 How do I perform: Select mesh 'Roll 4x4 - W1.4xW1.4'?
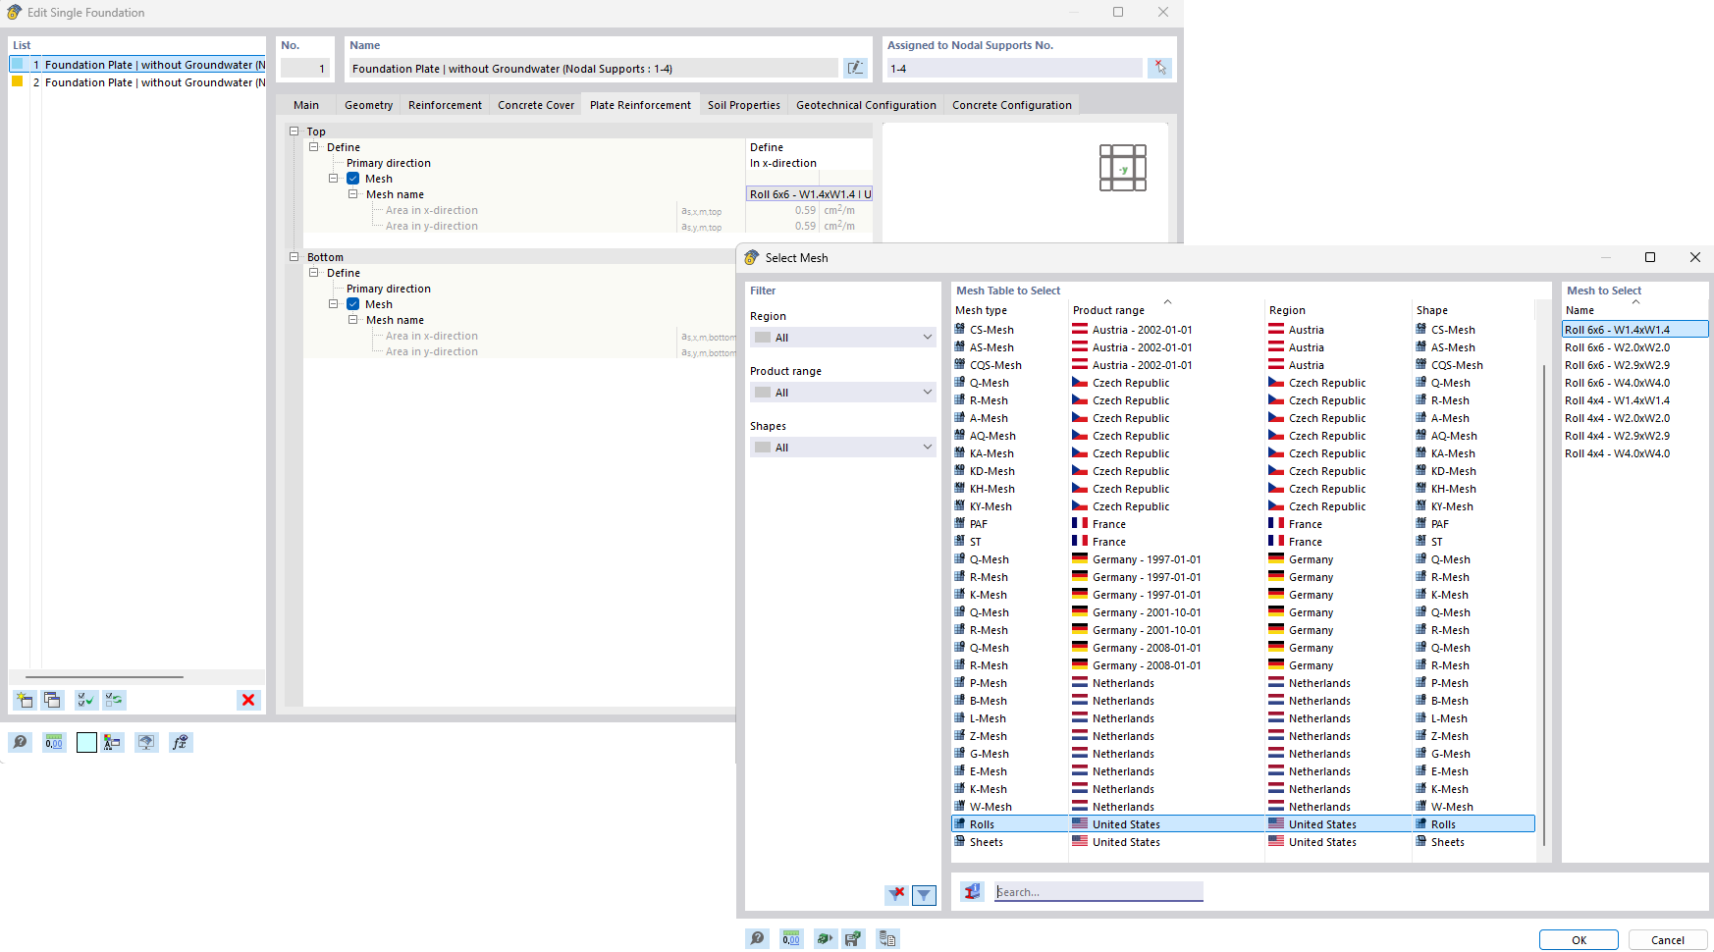(x=1617, y=400)
